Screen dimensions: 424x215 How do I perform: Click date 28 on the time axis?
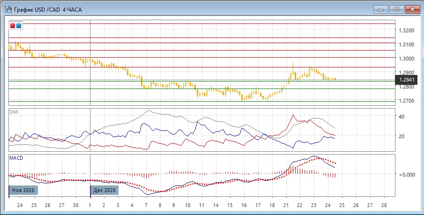coord(384,205)
